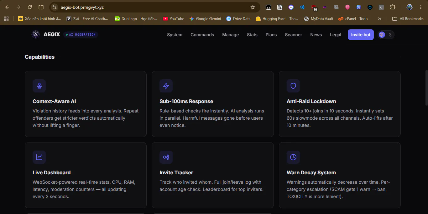Click the split-view icon beside reload
The height and width of the screenshot is (214, 428).
(41, 7)
